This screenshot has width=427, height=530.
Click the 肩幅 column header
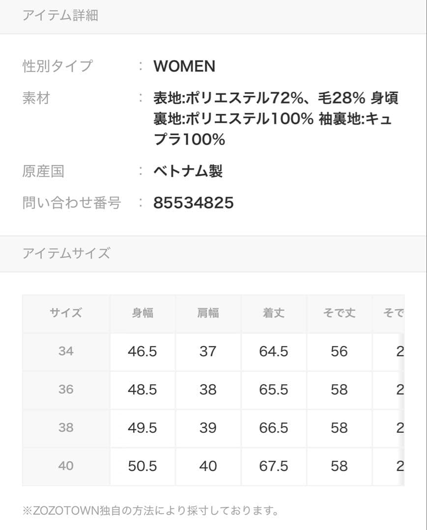point(208,313)
